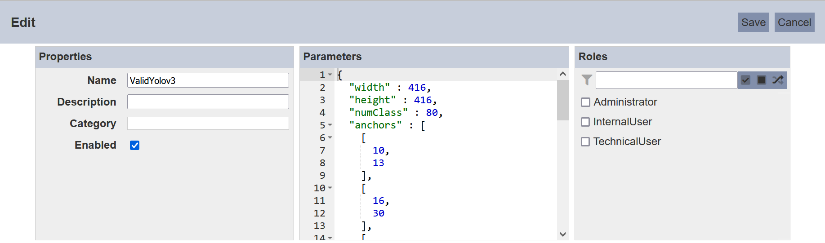
Task: Invert role selection with the shuffle icon
Action: 778,80
